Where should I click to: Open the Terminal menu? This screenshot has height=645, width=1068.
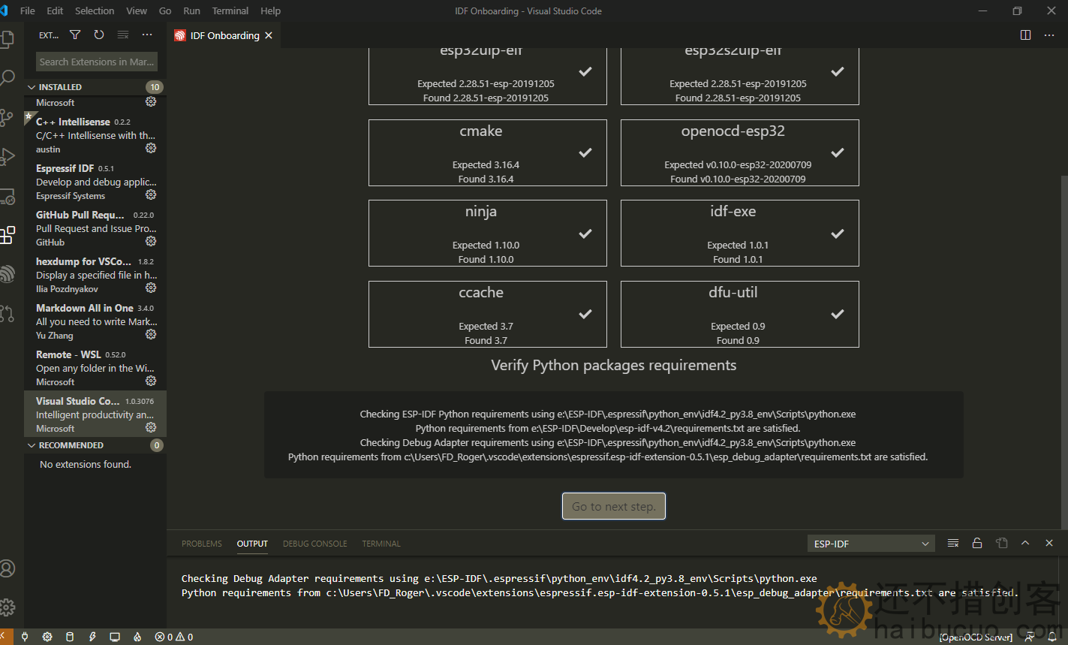230,11
